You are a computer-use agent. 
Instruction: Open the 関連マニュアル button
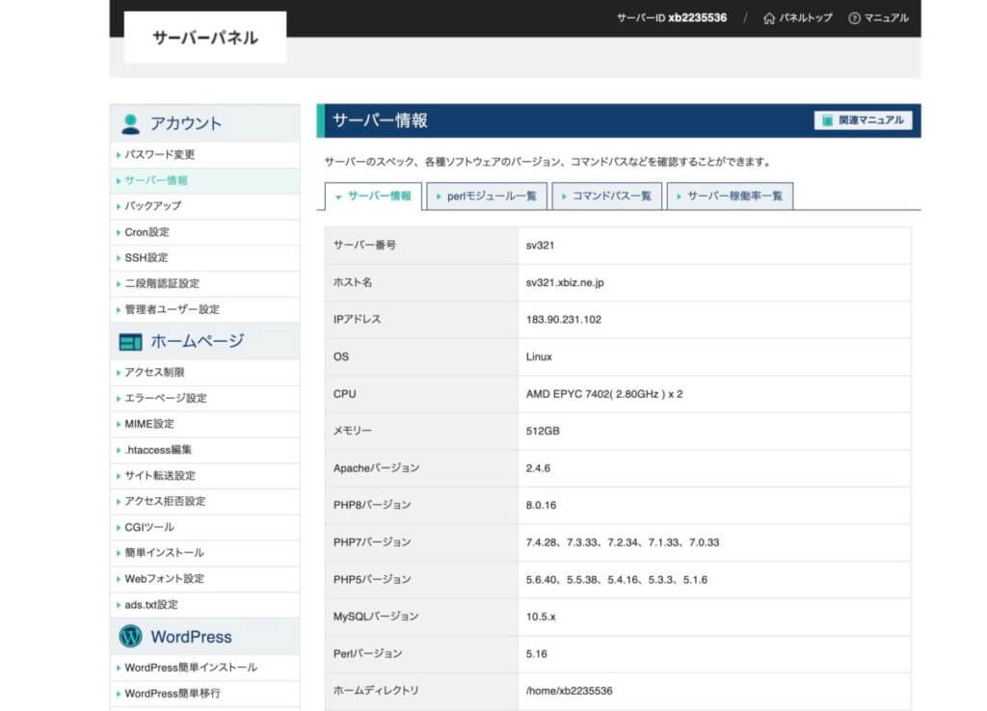(x=863, y=120)
